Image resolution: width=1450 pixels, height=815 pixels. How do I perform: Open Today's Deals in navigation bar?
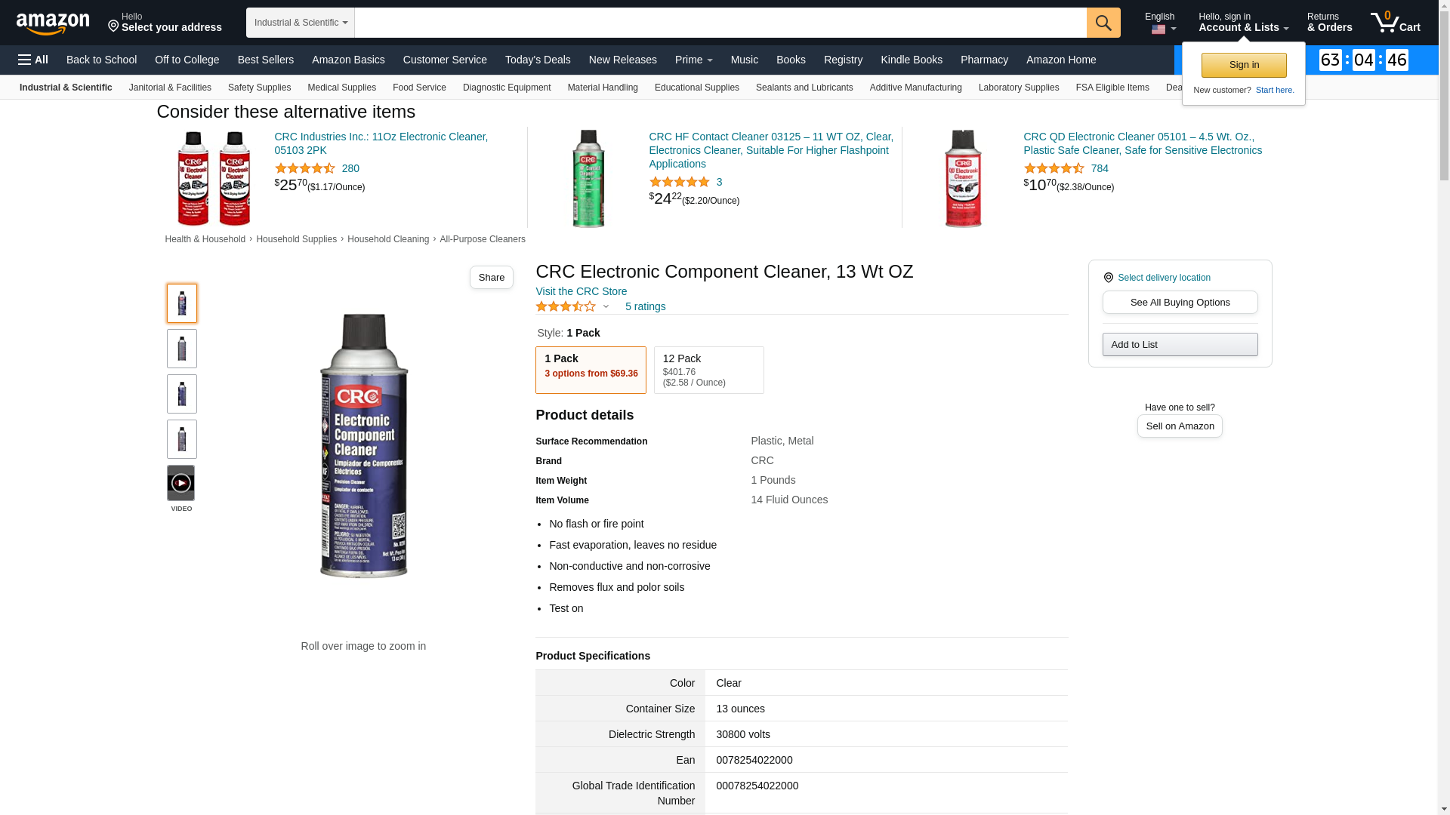tap(538, 60)
